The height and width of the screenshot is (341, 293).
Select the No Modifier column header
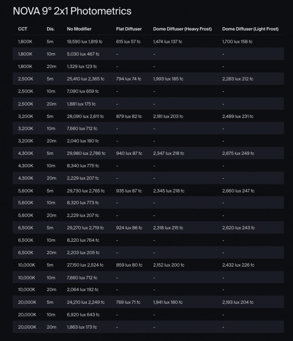tap(79, 29)
